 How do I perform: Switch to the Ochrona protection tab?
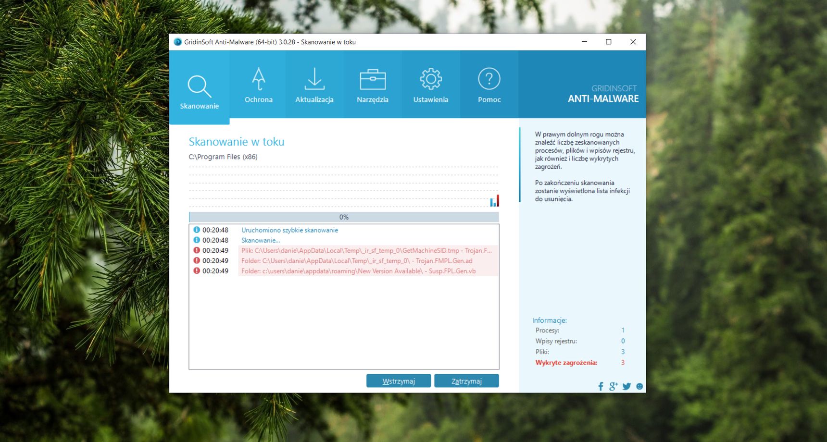[258, 85]
